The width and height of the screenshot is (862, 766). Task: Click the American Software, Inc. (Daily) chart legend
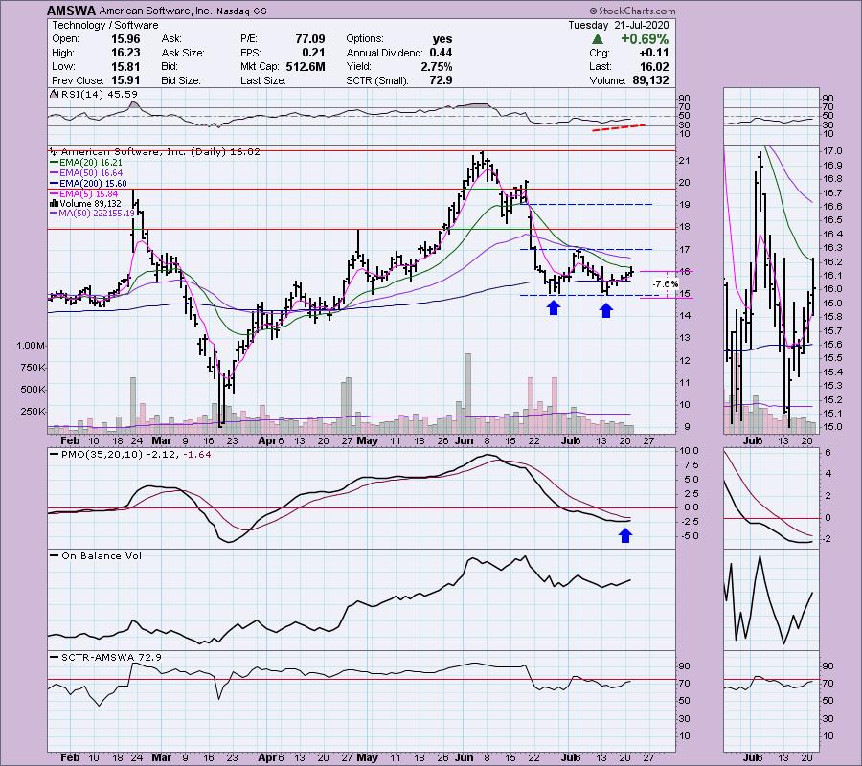(x=155, y=151)
